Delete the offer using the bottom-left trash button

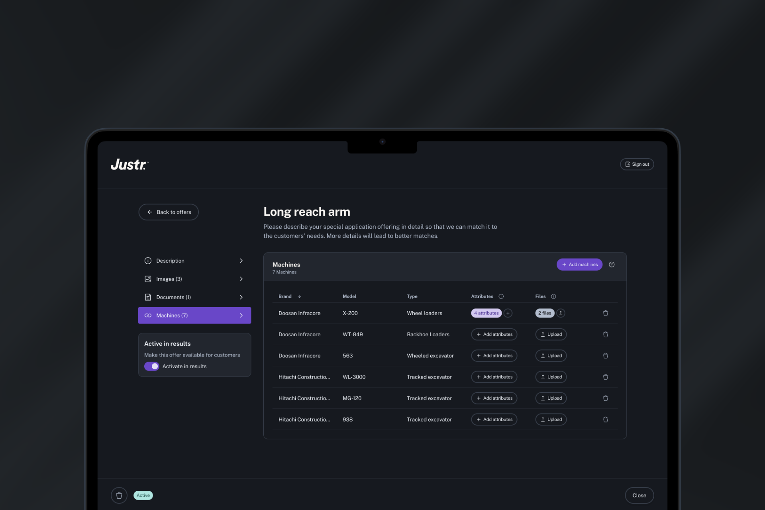click(119, 495)
